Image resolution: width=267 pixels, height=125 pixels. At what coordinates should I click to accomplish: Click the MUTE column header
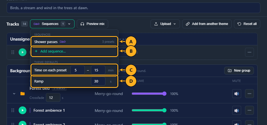click(236, 81)
